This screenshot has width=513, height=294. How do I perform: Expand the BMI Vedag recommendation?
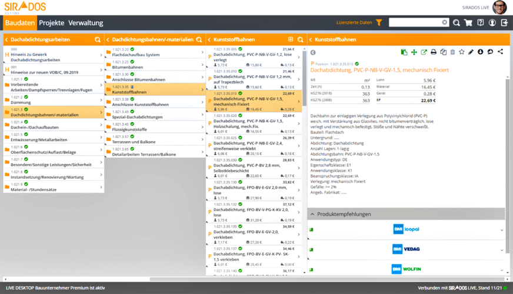pyautogui.click(x=502, y=249)
